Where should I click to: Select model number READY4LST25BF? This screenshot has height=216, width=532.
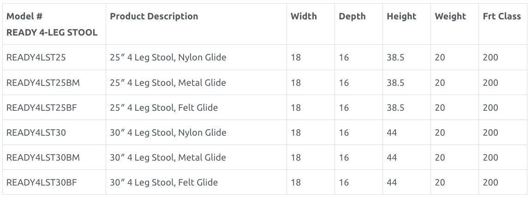click(x=42, y=108)
